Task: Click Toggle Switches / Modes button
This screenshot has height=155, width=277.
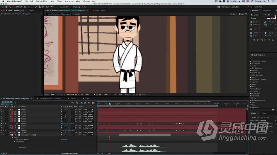Action: [69, 153]
